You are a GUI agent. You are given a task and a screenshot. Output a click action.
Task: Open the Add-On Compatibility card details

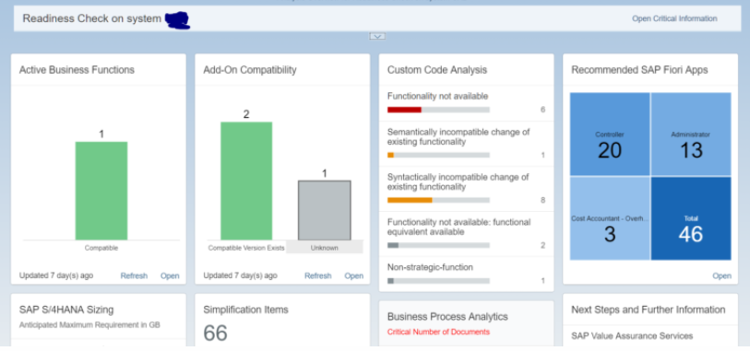(354, 275)
